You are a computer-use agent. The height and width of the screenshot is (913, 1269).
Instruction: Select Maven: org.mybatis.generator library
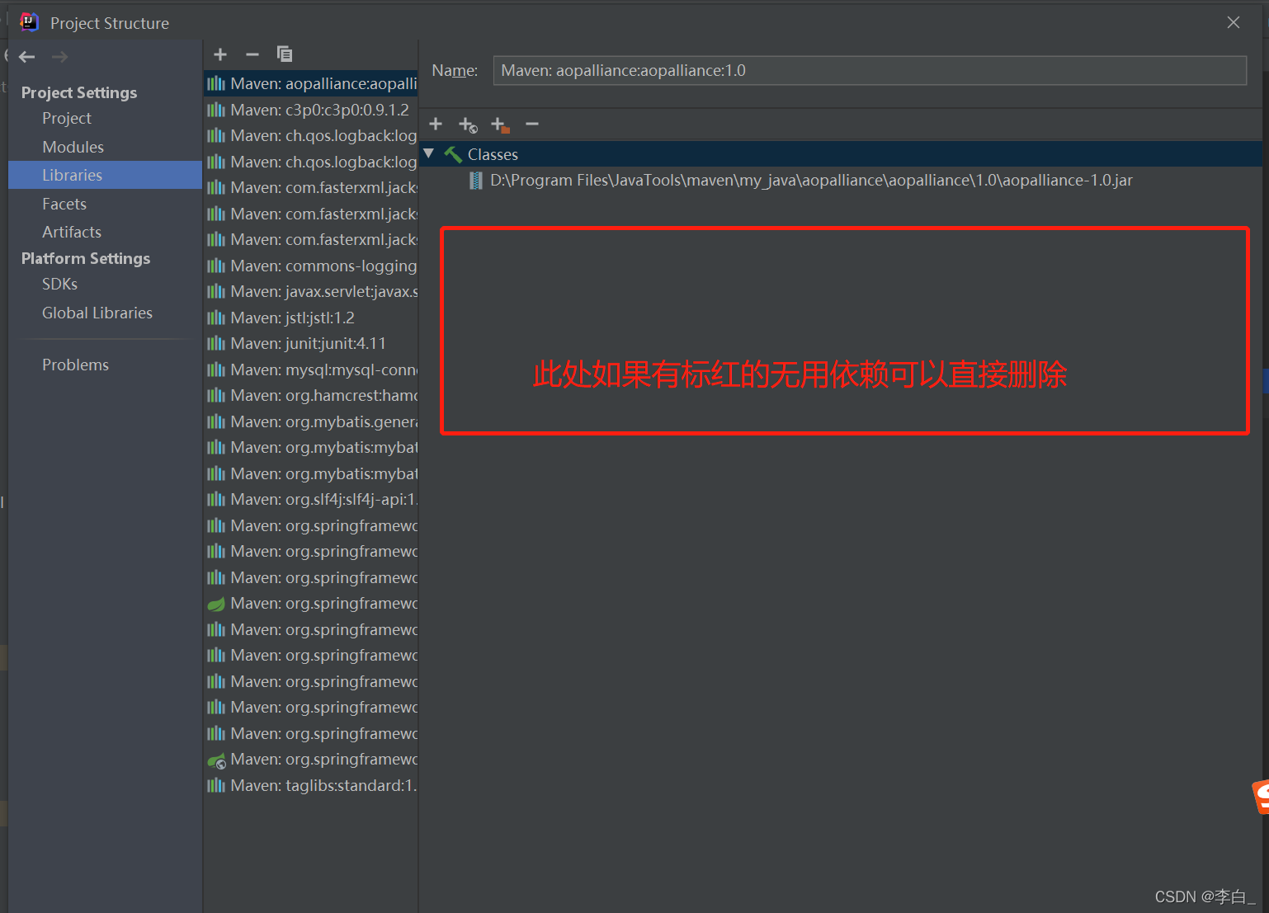(311, 421)
